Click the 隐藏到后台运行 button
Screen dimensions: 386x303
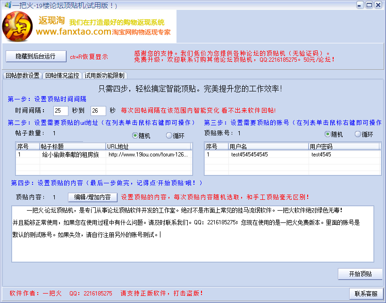click(35, 56)
